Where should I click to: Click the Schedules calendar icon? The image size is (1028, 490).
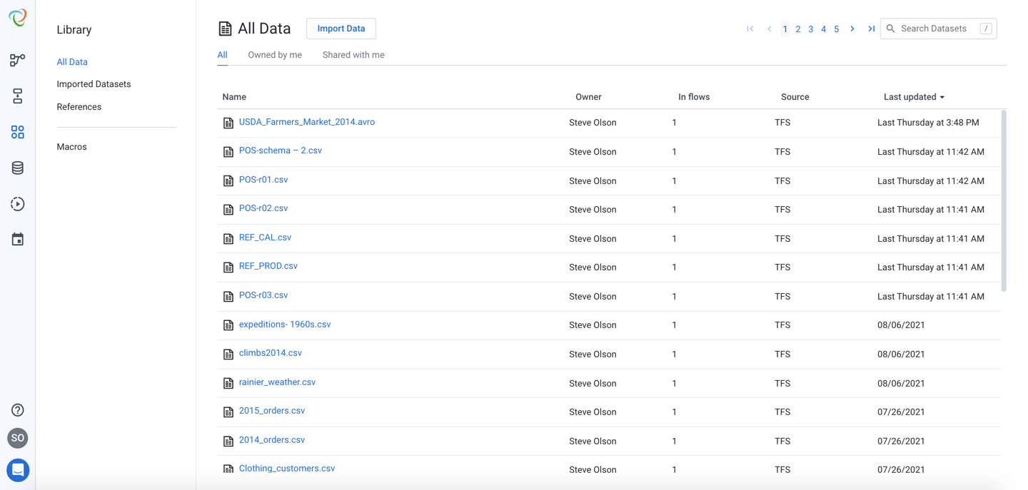[17, 240]
